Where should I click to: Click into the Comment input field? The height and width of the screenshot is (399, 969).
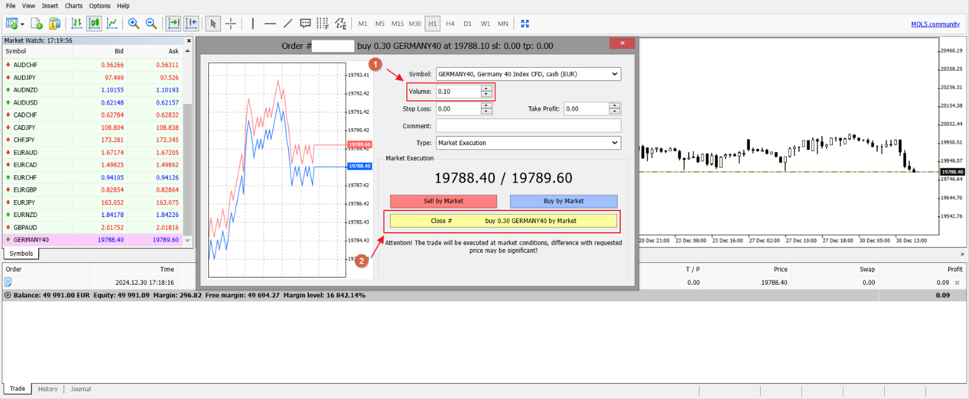(528, 126)
